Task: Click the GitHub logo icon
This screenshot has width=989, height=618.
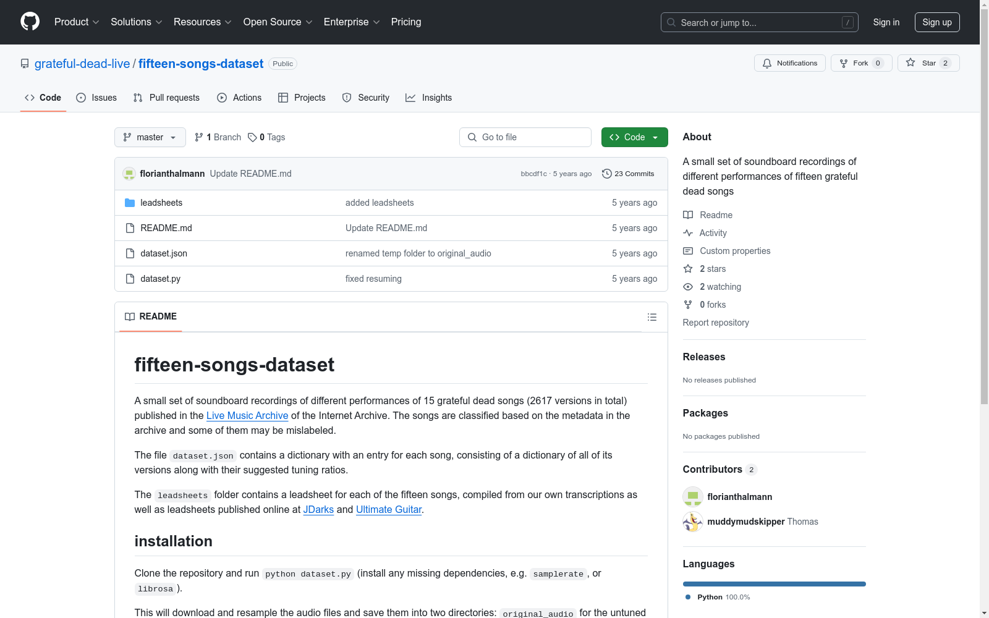Action: click(x=30, y=22)
